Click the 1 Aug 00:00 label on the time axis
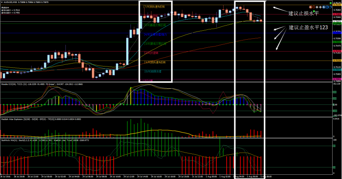Viewport: 342px width, 179px height. click(212, 176)
